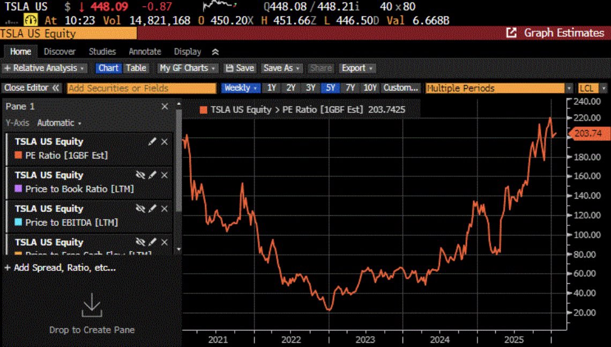Click the Graph Estimates pop-out icon
Screen dimensions: 611x347
point(511,33)
